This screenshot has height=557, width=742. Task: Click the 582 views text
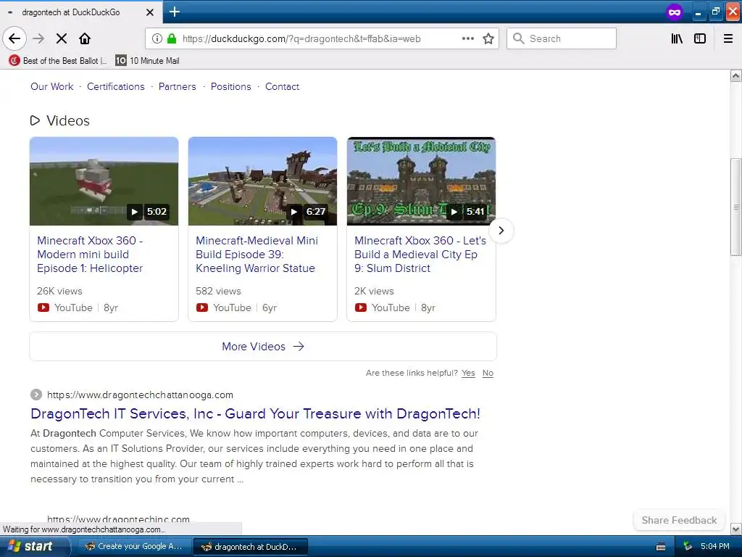click(218, 291)
